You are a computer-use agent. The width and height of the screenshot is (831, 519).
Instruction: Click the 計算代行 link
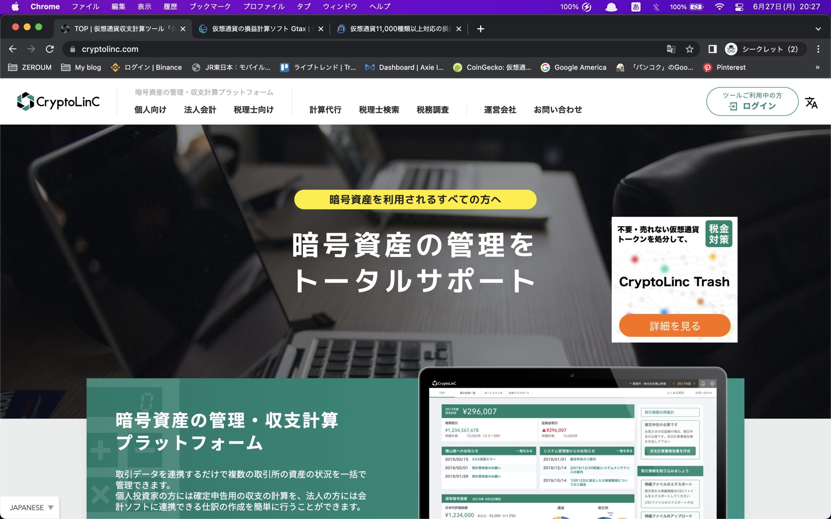click(326, 109)
